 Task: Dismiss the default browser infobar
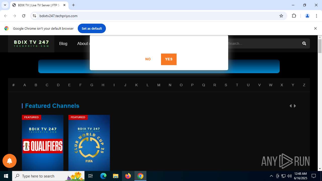[x=315, y=28]
